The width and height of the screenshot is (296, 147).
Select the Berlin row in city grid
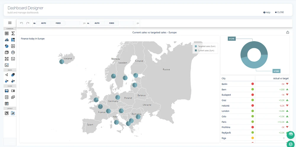(255, 84)
